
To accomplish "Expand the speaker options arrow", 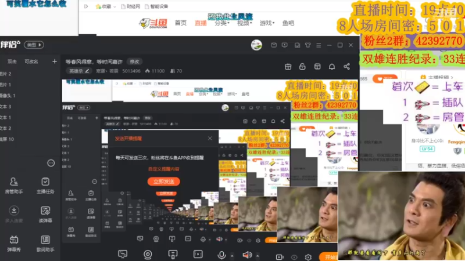I will click(257, 256).
